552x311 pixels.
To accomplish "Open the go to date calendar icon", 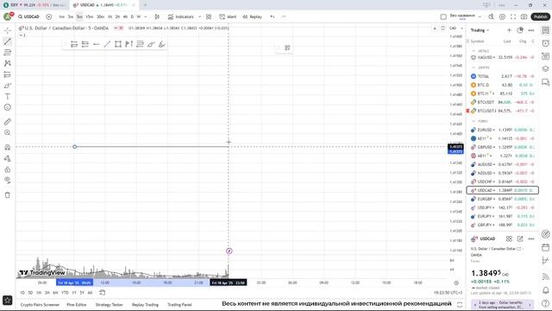I will 102,292.
